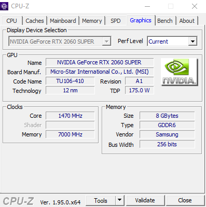The width and height of the screenshot is (206, 207).
Task: Click the CPU-Z title bar text
Action: point(20,6)
